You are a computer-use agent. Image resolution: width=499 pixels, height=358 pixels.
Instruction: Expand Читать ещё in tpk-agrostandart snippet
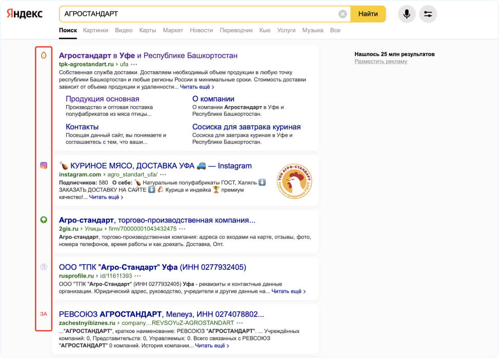tap(197, 87)
